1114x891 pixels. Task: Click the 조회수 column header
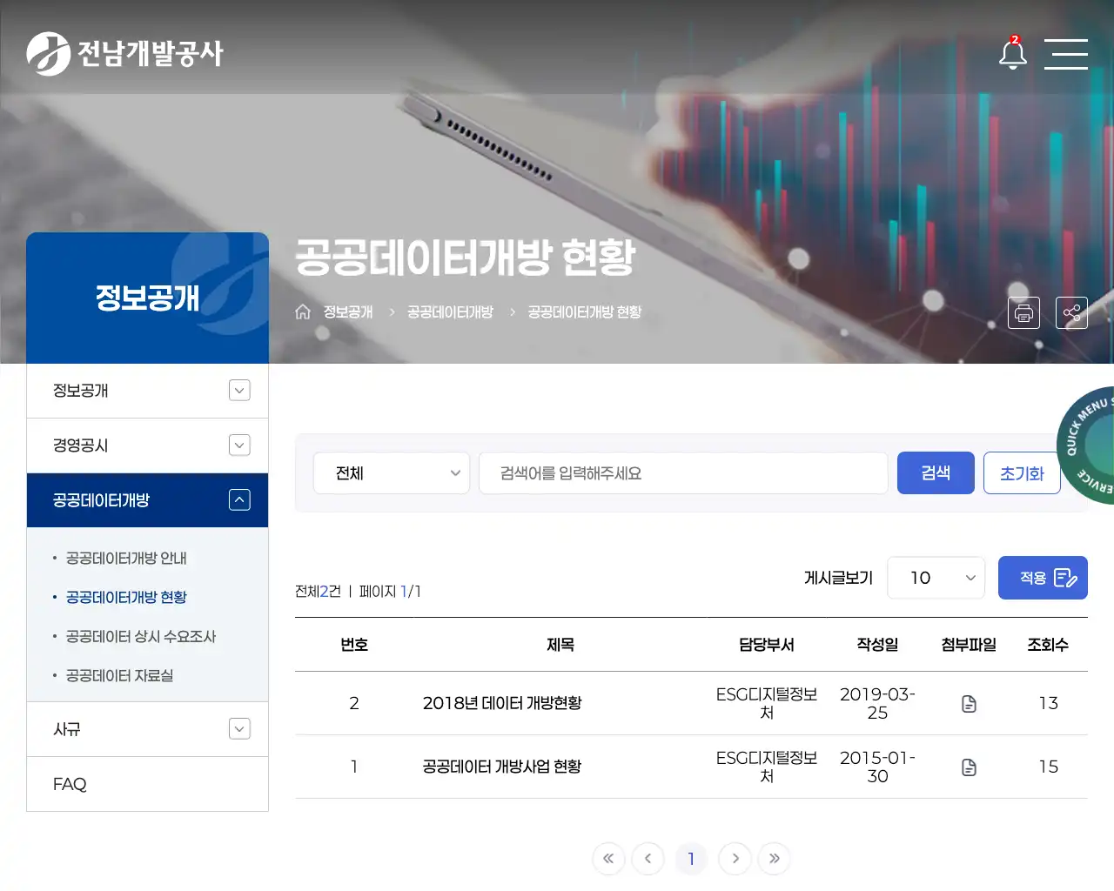[x=1048, y=645]
